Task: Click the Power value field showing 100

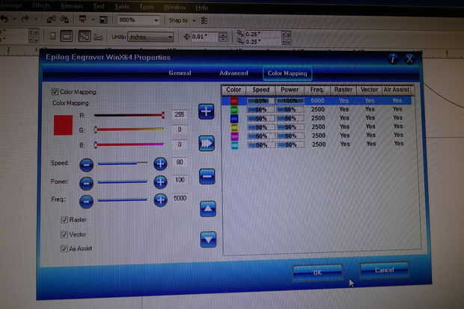Action: click(x=180, y=180)
